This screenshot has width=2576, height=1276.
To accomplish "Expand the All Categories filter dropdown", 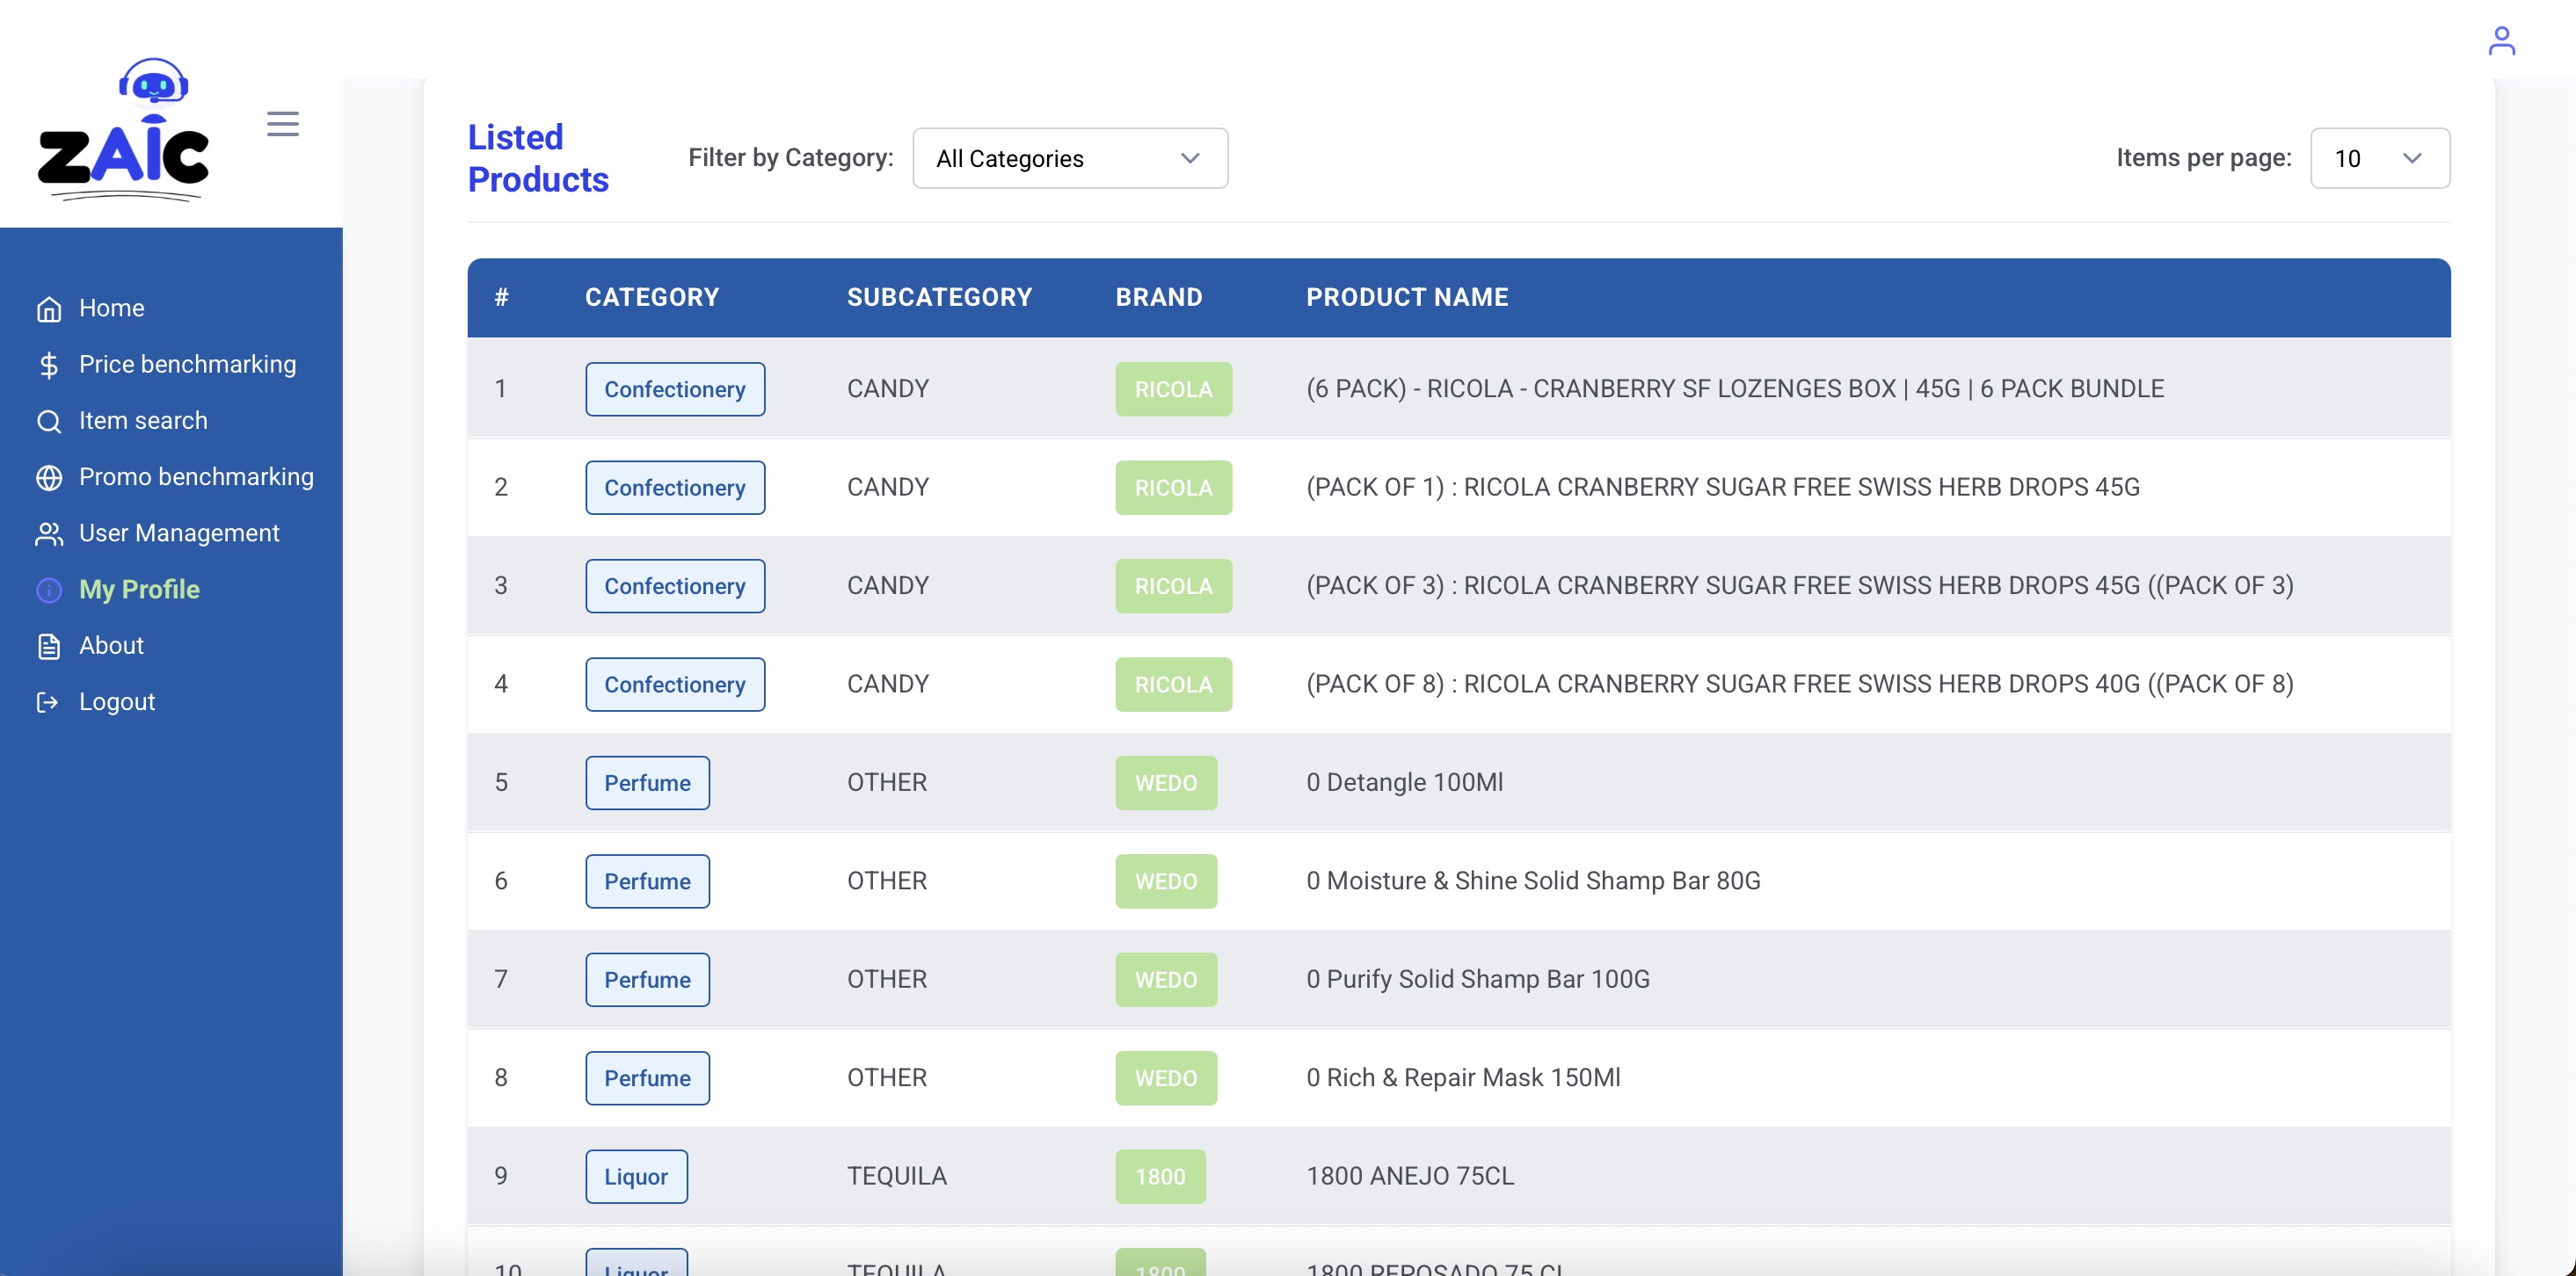I will (x=1069, y=158).
